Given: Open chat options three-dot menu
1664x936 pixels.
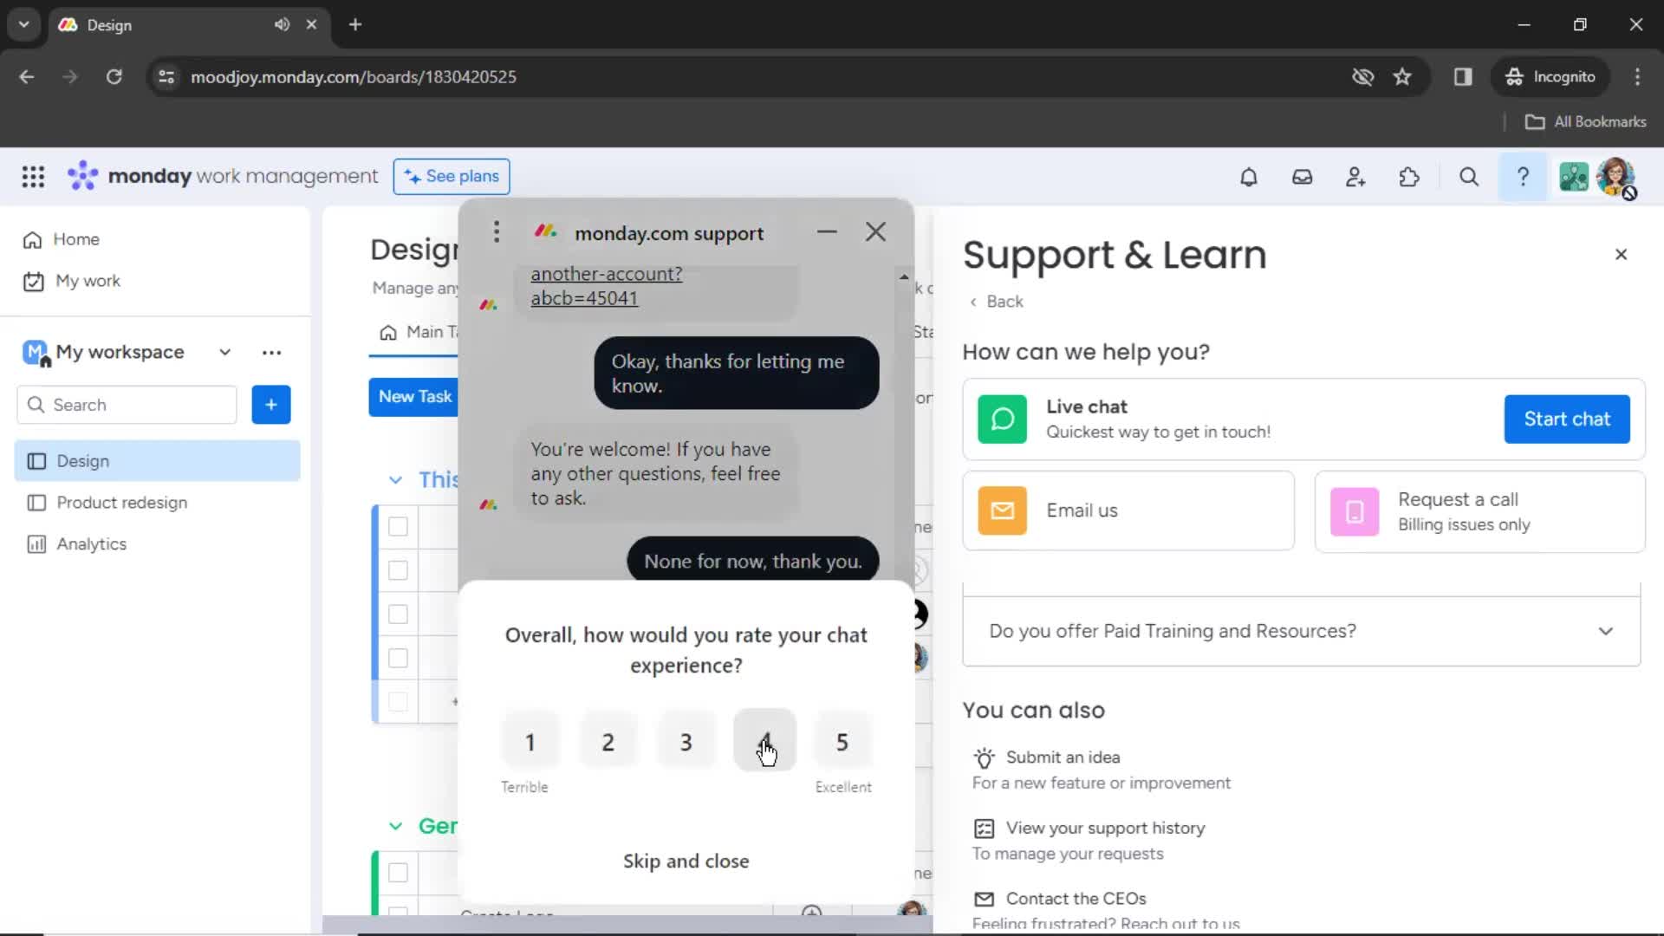Looking at the screenshot, I should coord(497,231).
